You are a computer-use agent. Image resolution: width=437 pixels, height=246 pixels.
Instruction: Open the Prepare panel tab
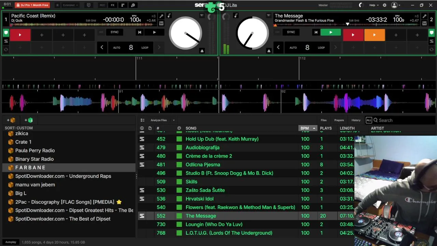click(339, 120)
